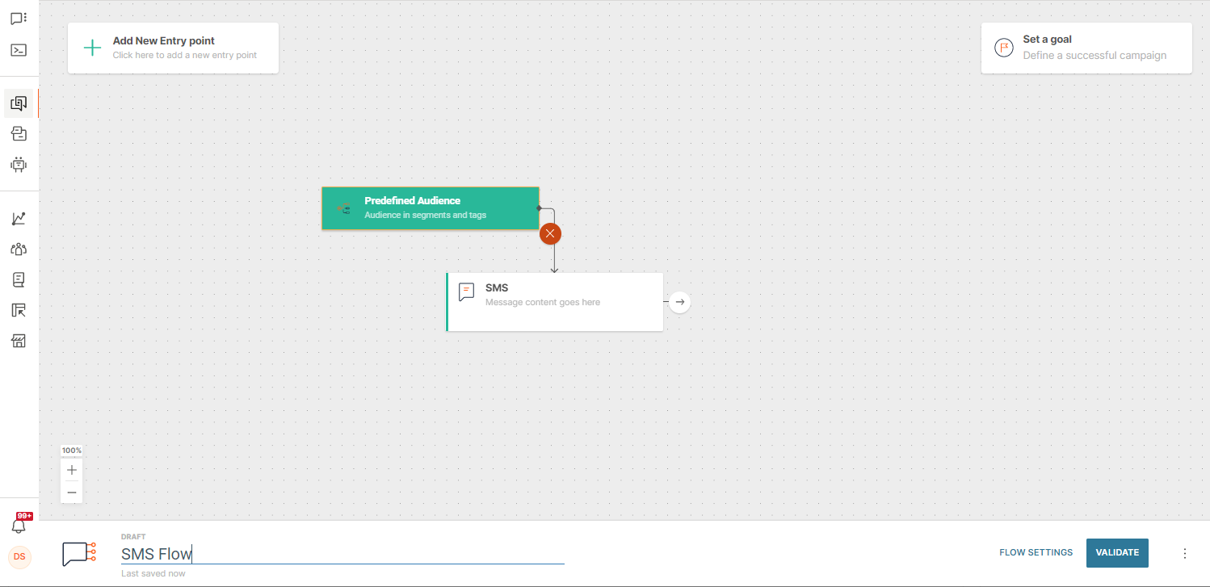Click 'Define a successful campaign' text
The image size is (1210, 587).
(x=1094, y=55)
